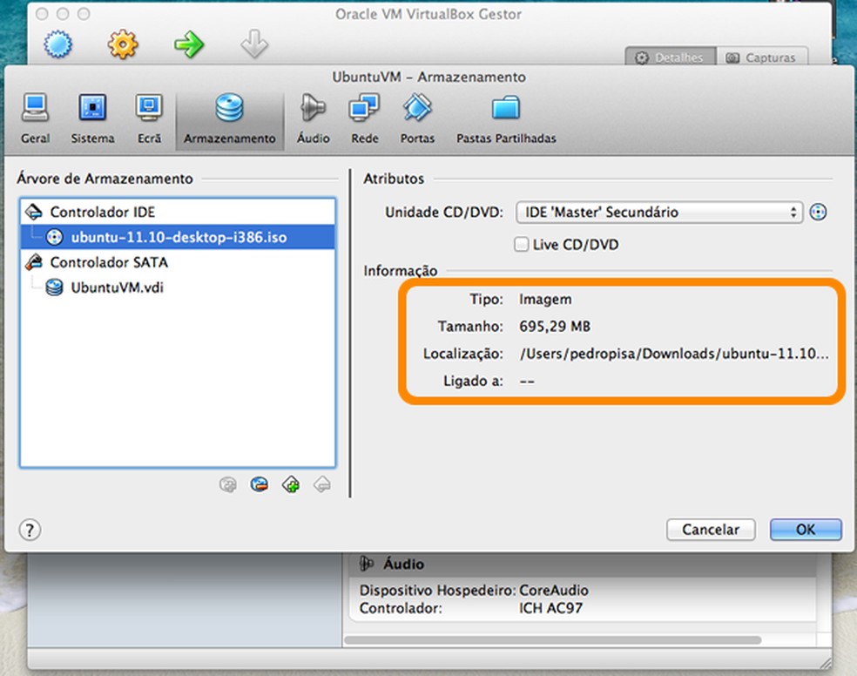Select Controlador SATA in storage tree
Image resolution: width=857 pixels, height=676 pixels.
[178, 262]
